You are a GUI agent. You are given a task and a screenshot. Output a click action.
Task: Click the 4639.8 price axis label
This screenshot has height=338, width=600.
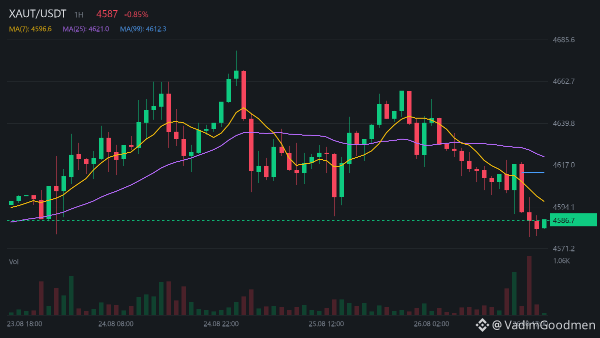[x=563, y=123]
